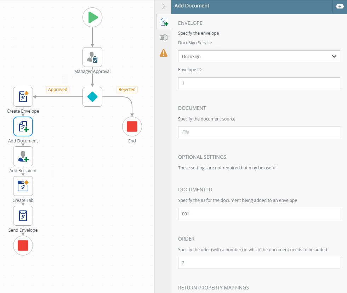Click the Envelope ID input field
The width and height of the screenshot is (347, 293).
tap(259, 83)
